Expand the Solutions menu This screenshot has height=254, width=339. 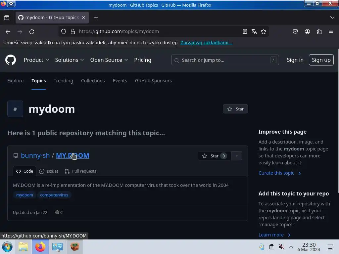[70, 60]
